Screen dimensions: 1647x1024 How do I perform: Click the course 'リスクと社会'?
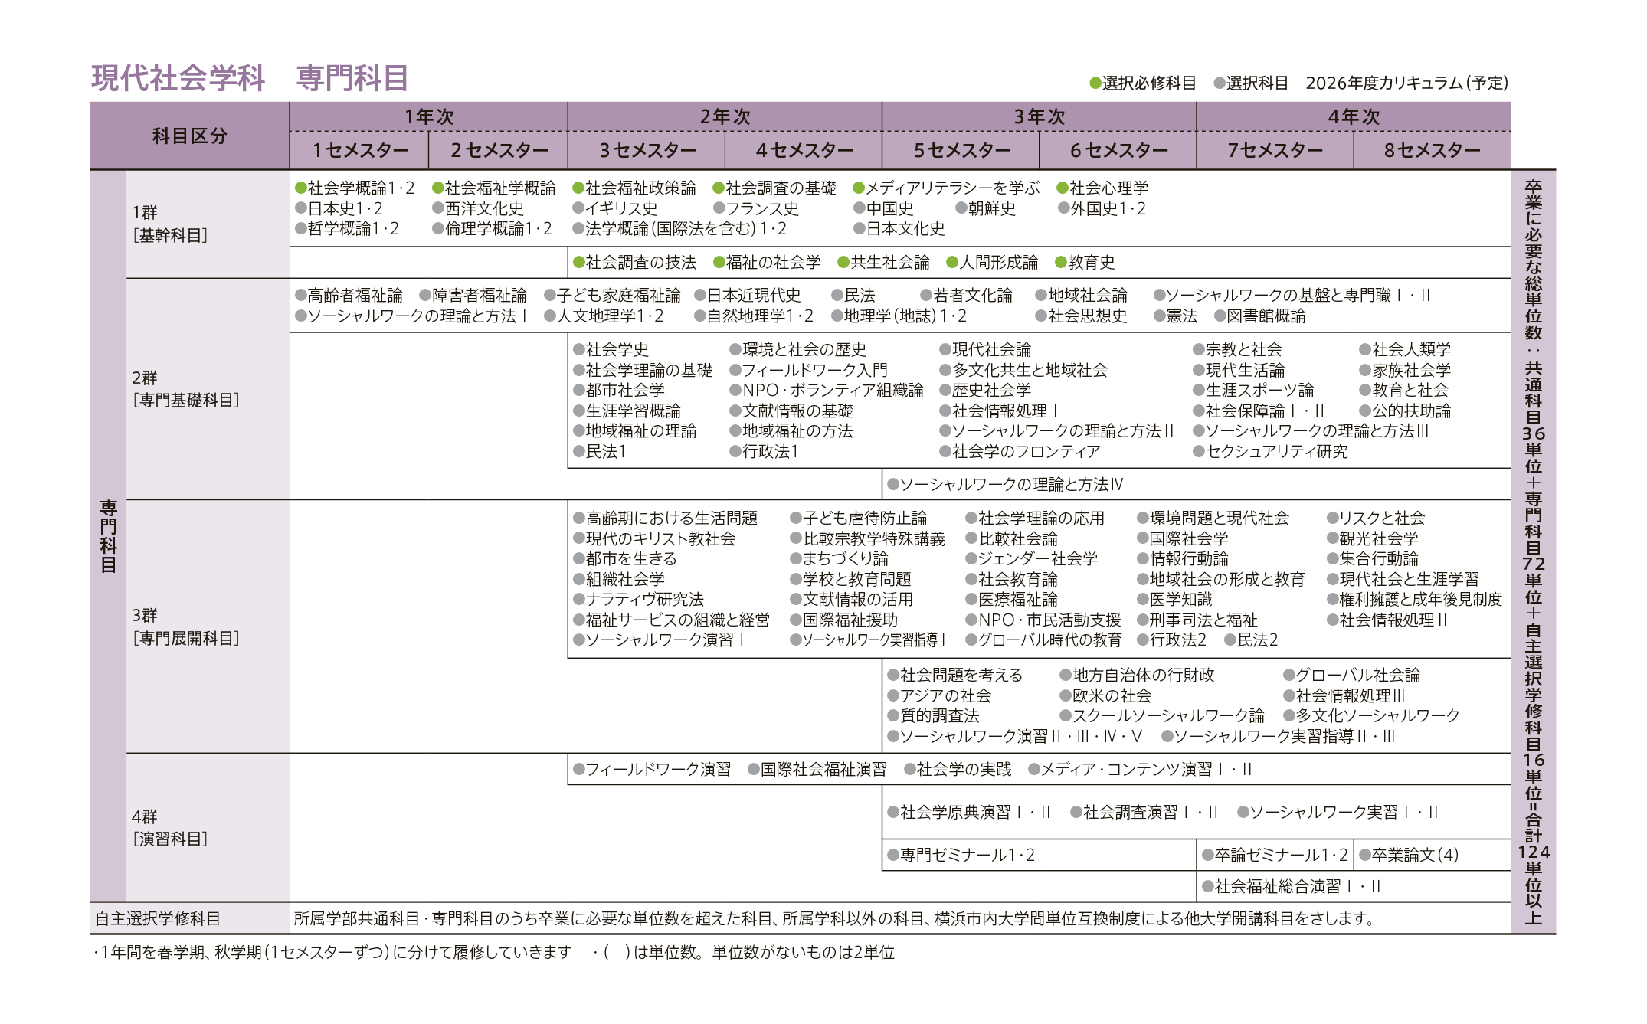(1376, 518)
